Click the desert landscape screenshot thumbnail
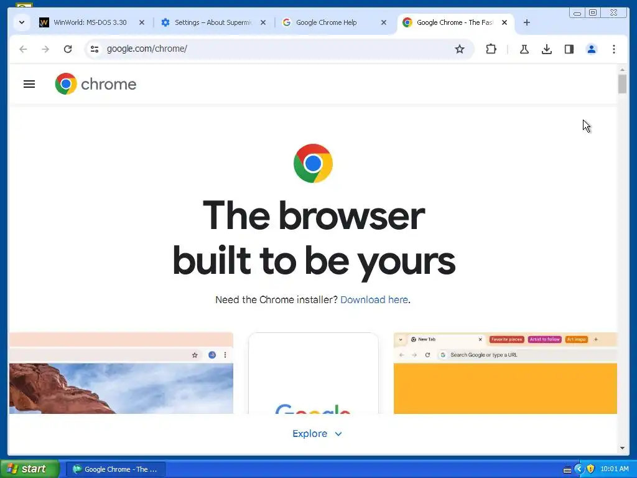This screenshot has height=478, width=637. pyautogui.click(x=121, y=373)
